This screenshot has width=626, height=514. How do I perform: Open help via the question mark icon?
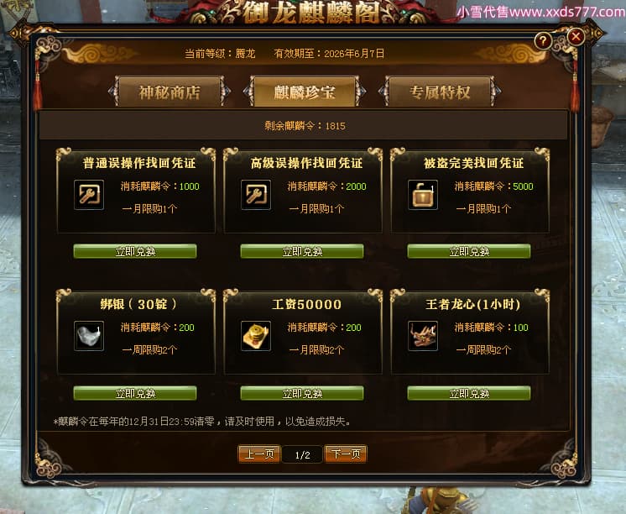click(543, 41)
